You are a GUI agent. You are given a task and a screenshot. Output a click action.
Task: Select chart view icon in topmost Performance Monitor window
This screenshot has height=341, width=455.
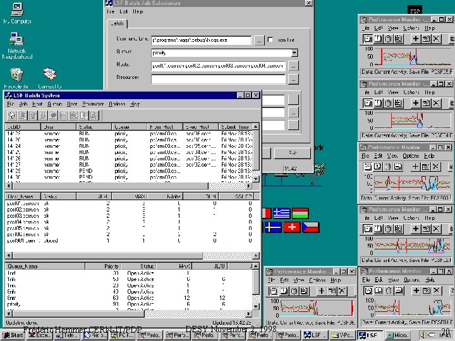point(368,39)
